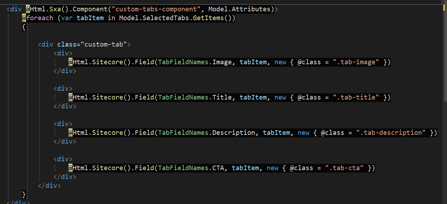Click the "custom-tabs-component" string literal

[154, 9]
